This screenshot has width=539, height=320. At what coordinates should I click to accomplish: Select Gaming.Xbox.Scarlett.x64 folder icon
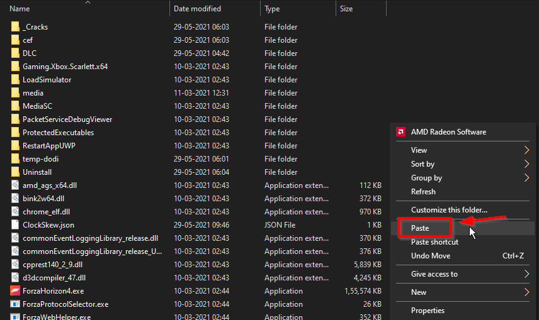point(15,66)
